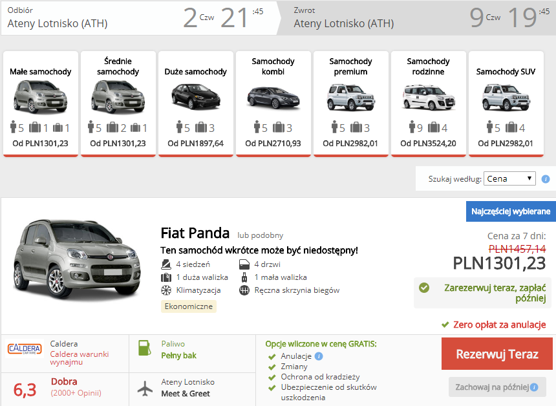This screenshot has height=406, width=556.
Task: Click the (2000+ Opinii) reviews text
Action: click(76, 393)
